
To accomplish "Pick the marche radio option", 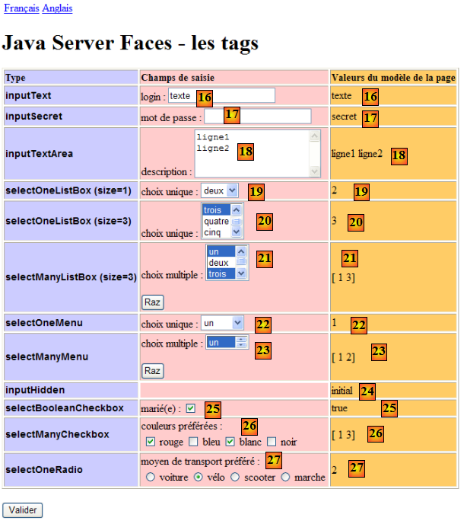I will 286,477.
